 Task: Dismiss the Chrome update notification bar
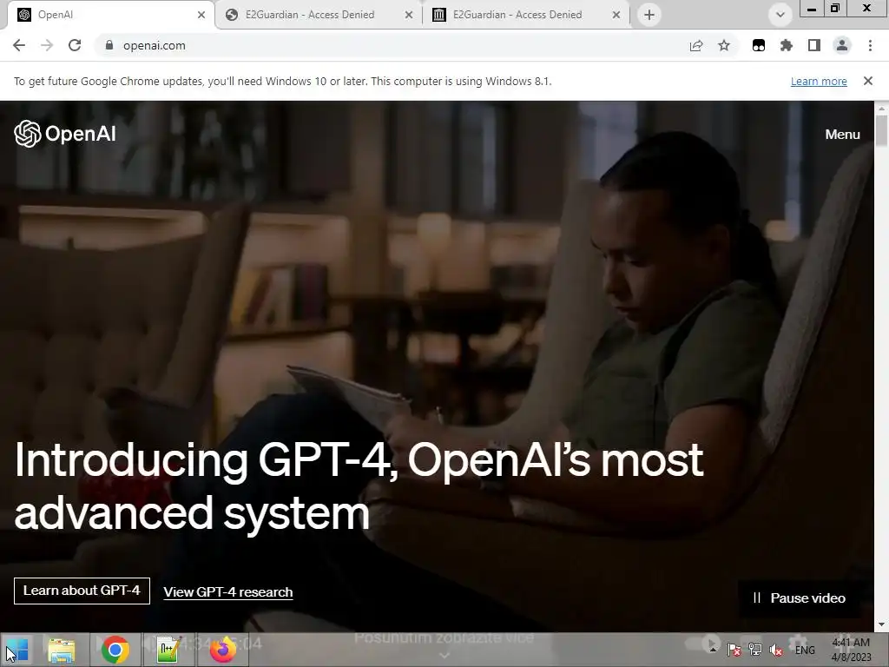[867, 81]
